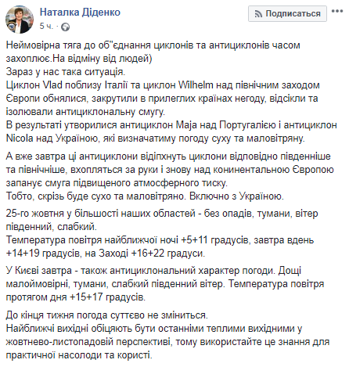Click the RSS feed icon on Подписаться
The image size is (349, 367).
[258, 13]
